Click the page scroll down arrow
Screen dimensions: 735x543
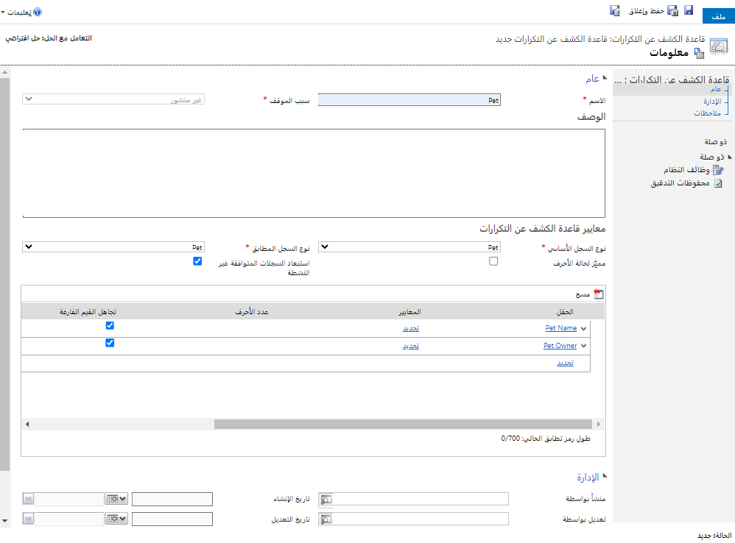[4, 520]
